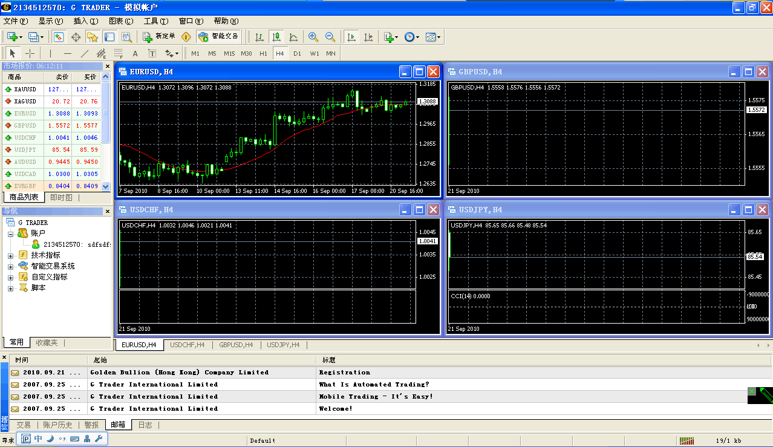Select the equidistant channel tool
This screenshot has width=773, height=447.
(102, 53)
